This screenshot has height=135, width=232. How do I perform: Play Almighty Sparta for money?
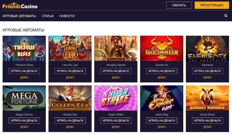pyautogui.click(x=116, y=71)
